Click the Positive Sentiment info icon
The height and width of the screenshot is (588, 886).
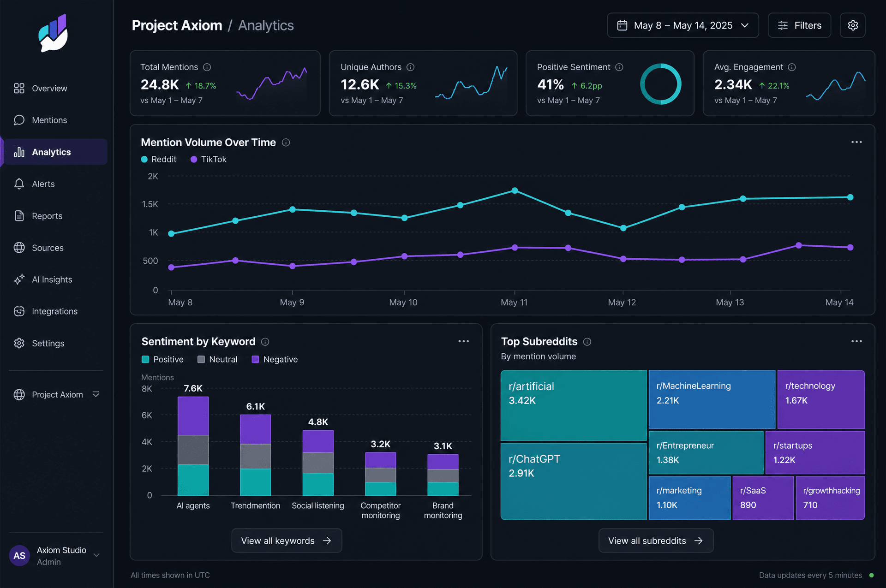619,67
